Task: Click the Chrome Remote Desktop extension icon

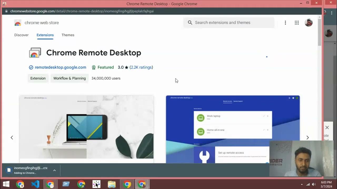Action: click(35, 53)
